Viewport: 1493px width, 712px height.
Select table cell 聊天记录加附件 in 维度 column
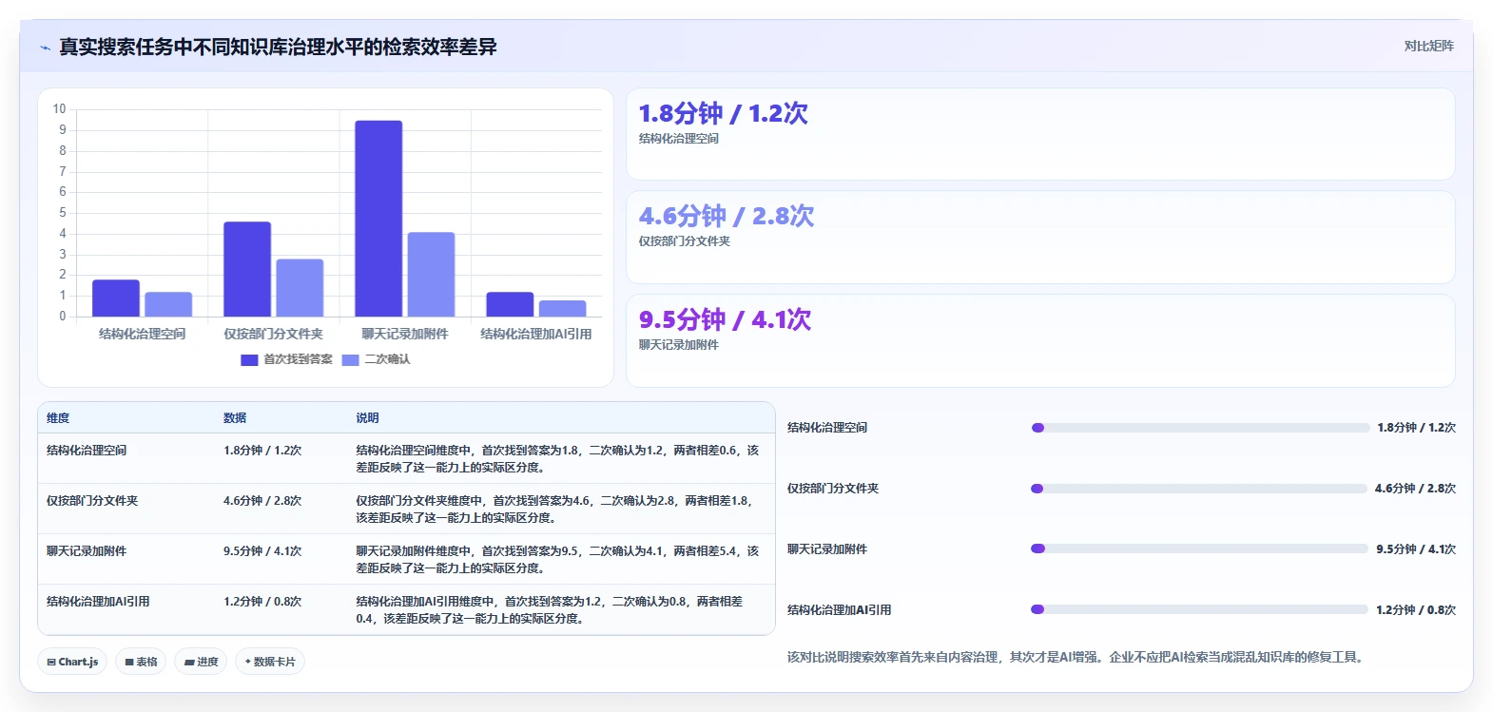87,551
